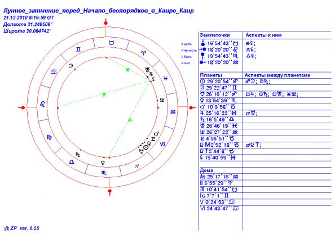Click the 'Ic 7°7'1''' house row
The image size is (335, 234).
tap(214, 196)
